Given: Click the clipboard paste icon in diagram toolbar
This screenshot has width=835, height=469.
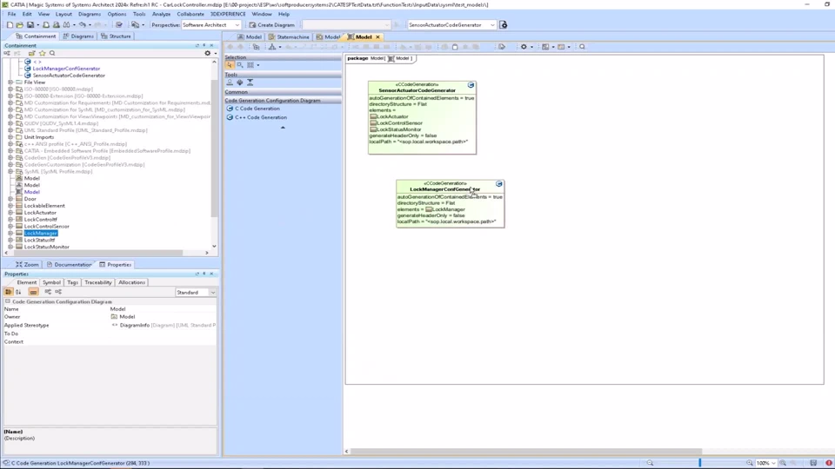Looking at the screenshot, I should (x=455, y=47).
